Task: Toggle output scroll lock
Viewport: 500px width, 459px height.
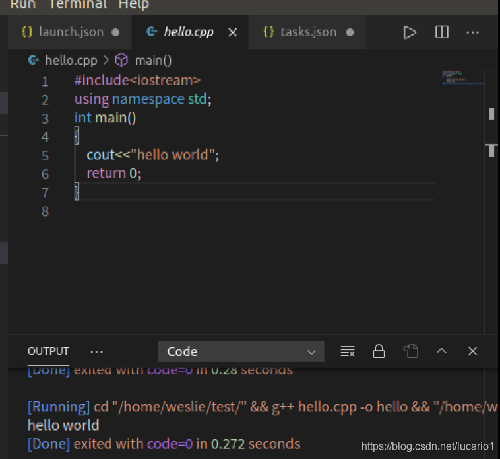Action: (x=379, y=351)
